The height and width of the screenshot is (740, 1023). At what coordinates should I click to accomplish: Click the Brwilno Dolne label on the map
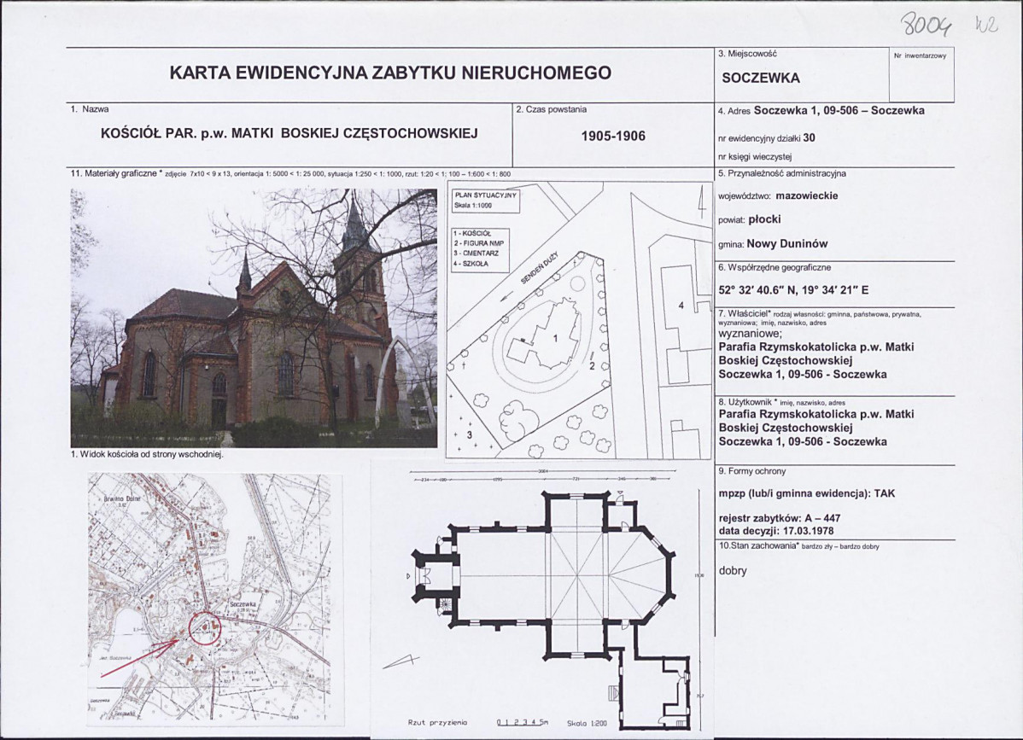pyautogui.click(x=121, y=498)
